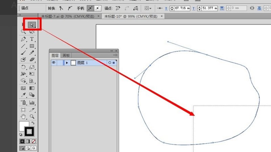The width and height of the screenshot is (271, 152).
Task: Select the Blob Brush tool
Action: click(x=23, y=60)
